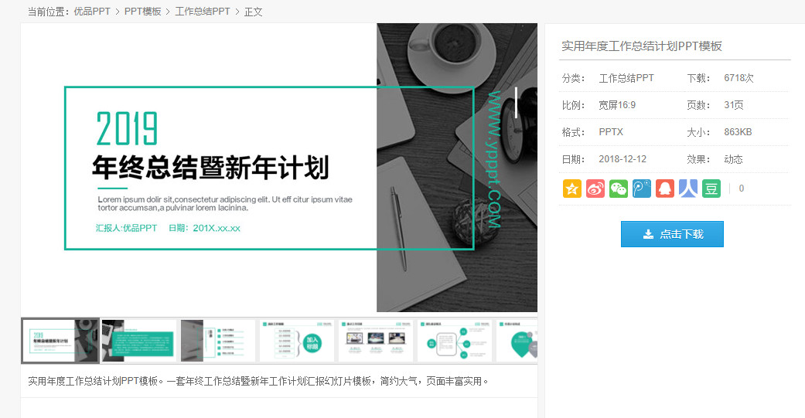Share to WeChat via green icon

618,189
